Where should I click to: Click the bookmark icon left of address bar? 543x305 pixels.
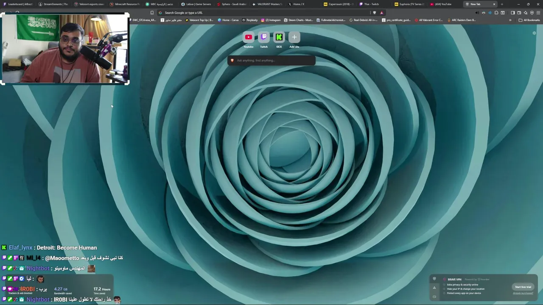(x=152, y=13)
